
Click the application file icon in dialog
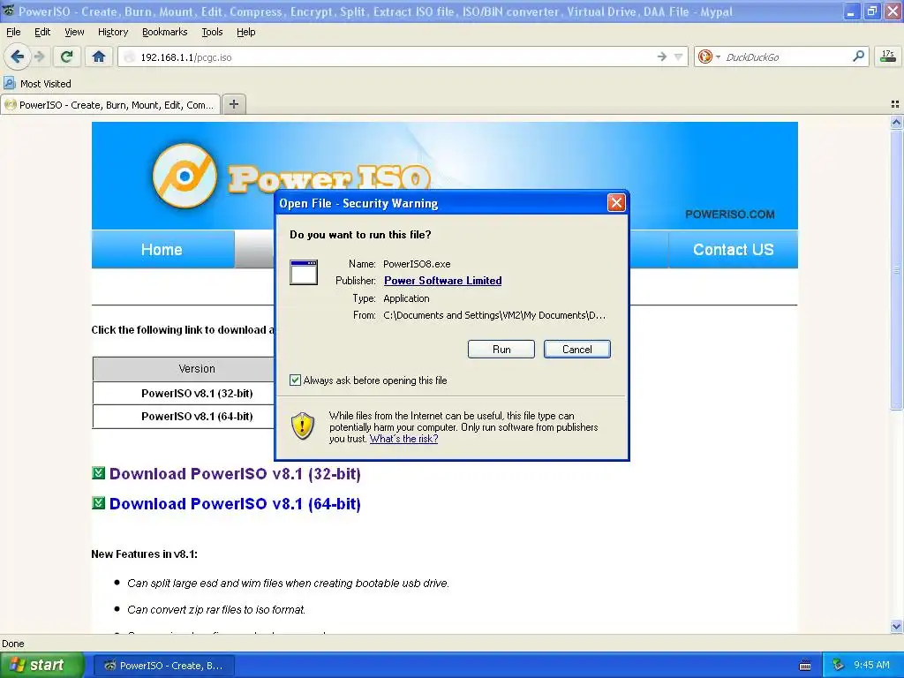[304, 272]
